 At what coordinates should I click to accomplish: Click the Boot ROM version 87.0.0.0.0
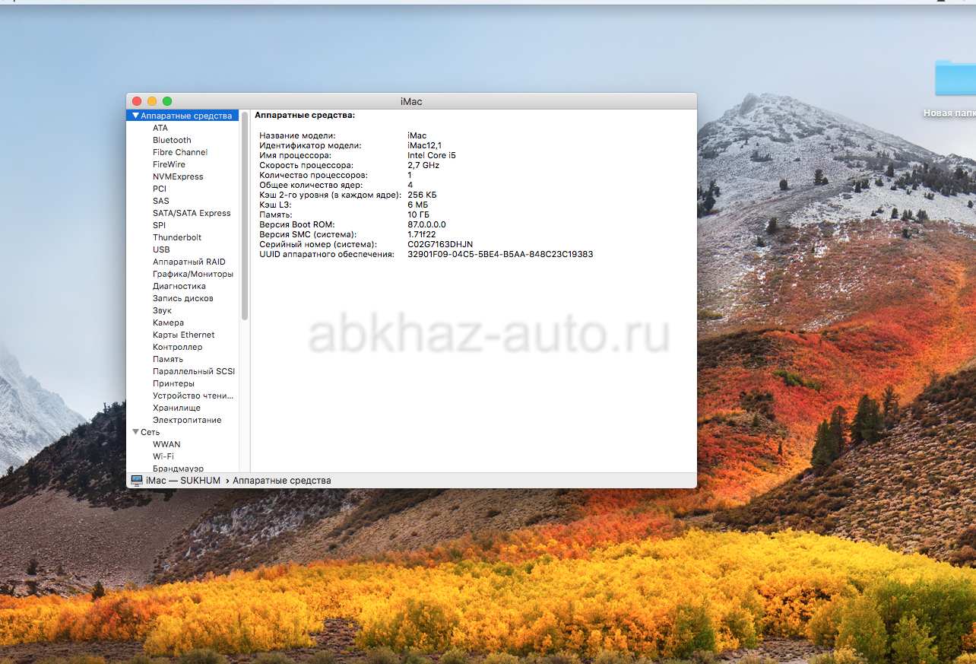coord(427,224)
